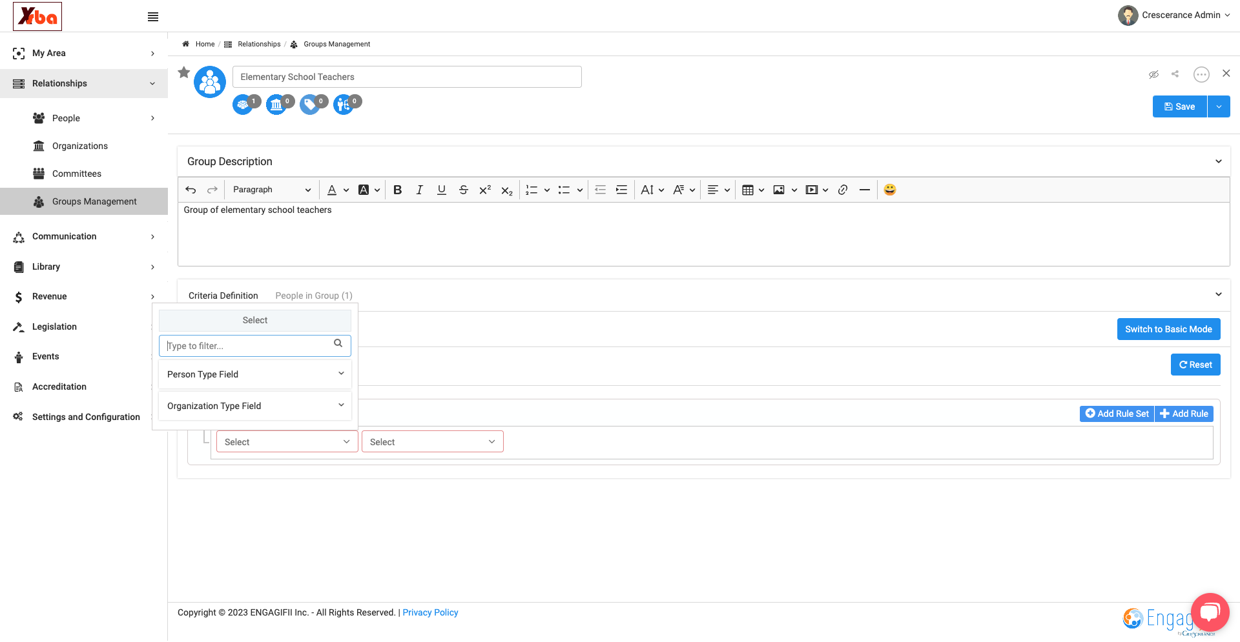Click the Add Rule Set button

pos(1117,414)
